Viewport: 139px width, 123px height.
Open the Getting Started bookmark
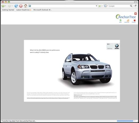pyautogui.click(x=8, y=10)
